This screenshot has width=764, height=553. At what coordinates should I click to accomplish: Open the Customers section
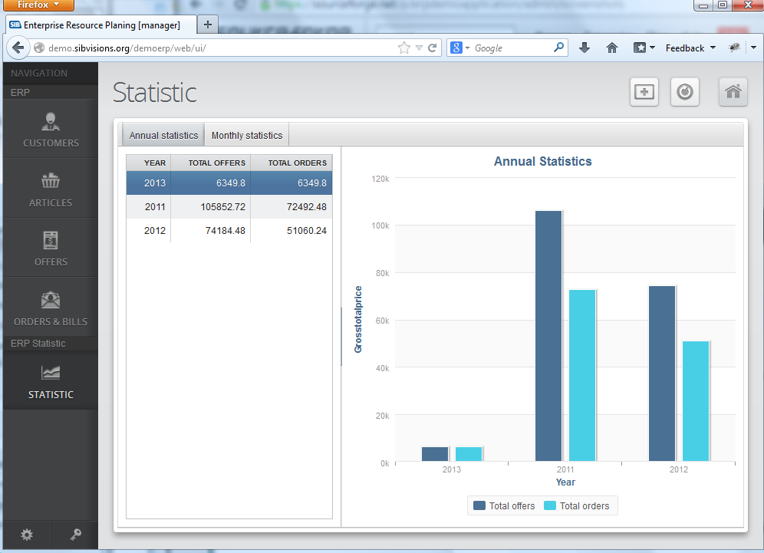[x=50, y=130]
